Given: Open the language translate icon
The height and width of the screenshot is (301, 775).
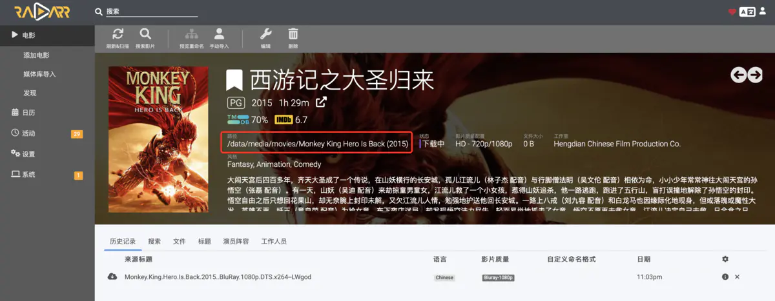Looking at the screenshot, I should tap(747, 12).
